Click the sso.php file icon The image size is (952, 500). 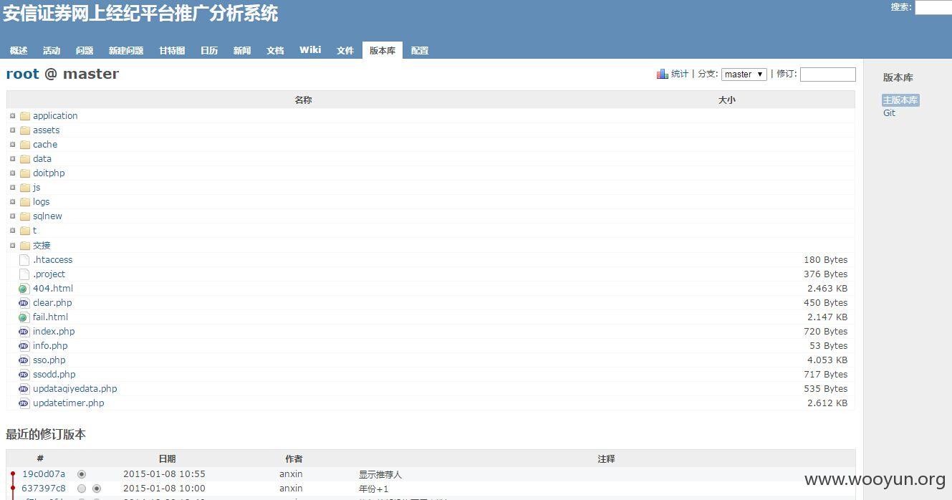[x=24, y=360]
